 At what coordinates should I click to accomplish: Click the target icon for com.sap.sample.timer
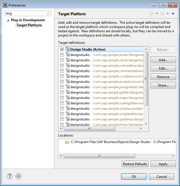coord(67,124)
